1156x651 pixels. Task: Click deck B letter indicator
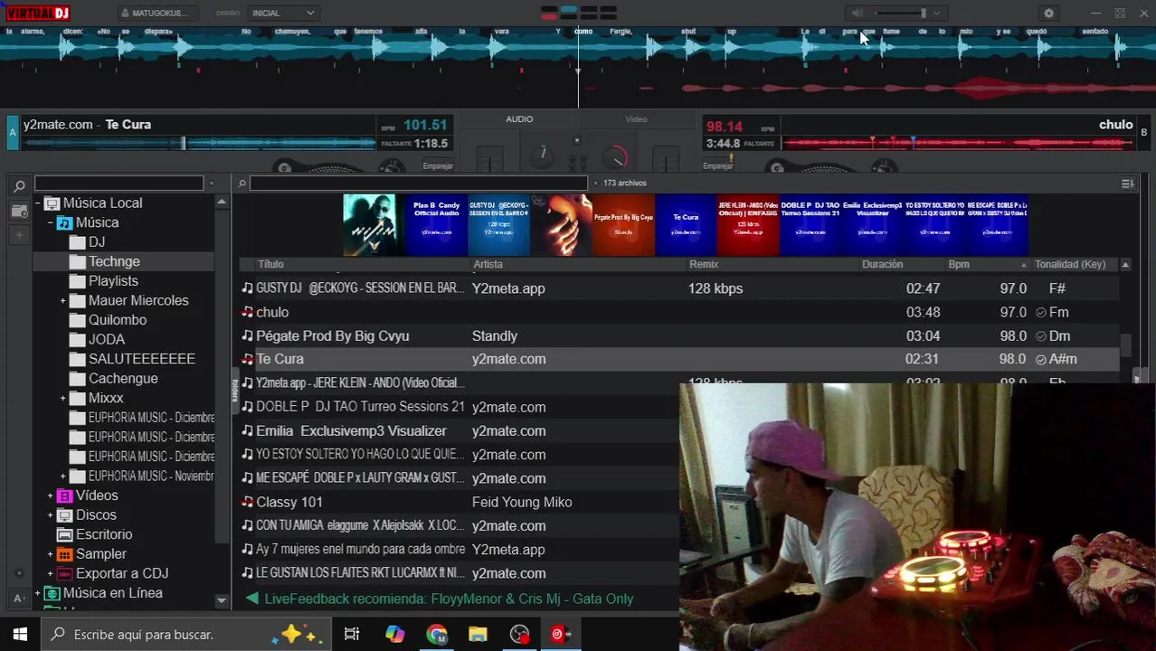click(1144, 132)
